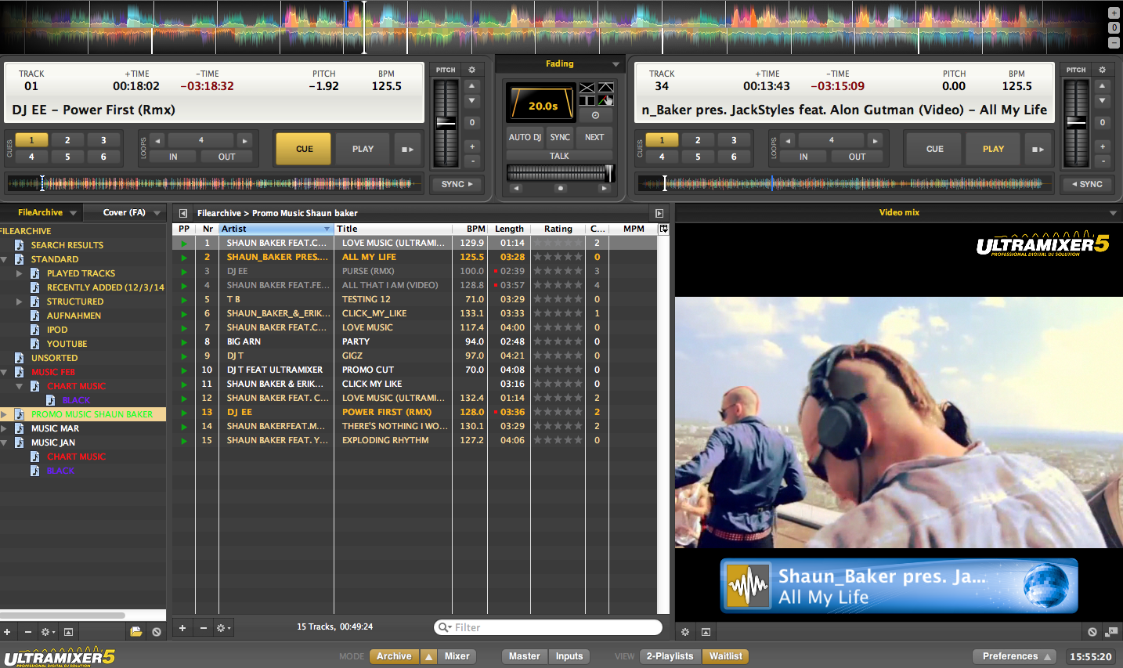The image size is (1123, 668).
Task: Click the left deck pitch slider handle
Action: click(446, 122)
